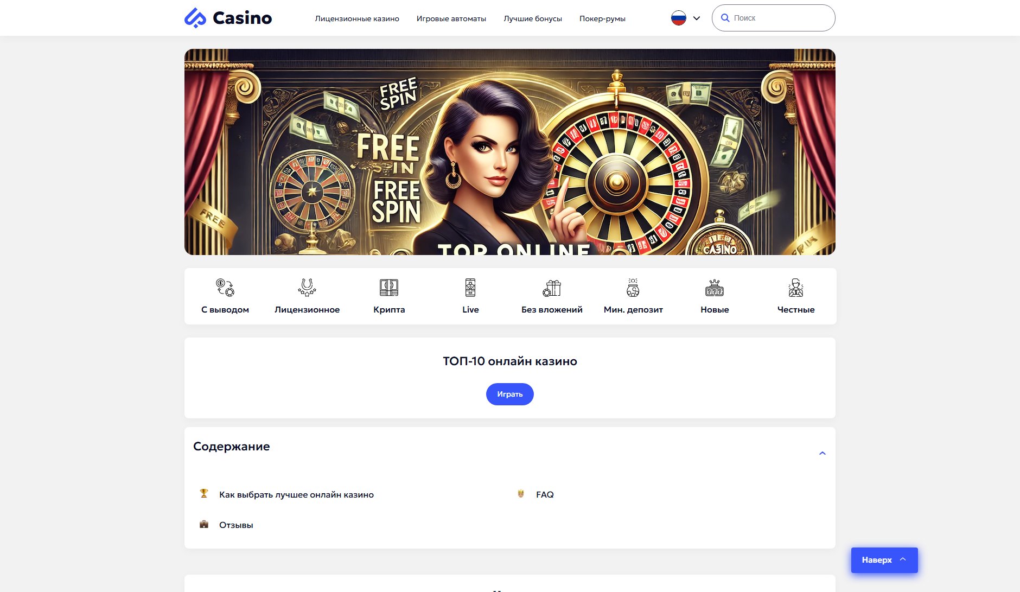Open the "Лицензионные казино" menu item
This screenshot has width=1020, height=592.
pos(357,18)
